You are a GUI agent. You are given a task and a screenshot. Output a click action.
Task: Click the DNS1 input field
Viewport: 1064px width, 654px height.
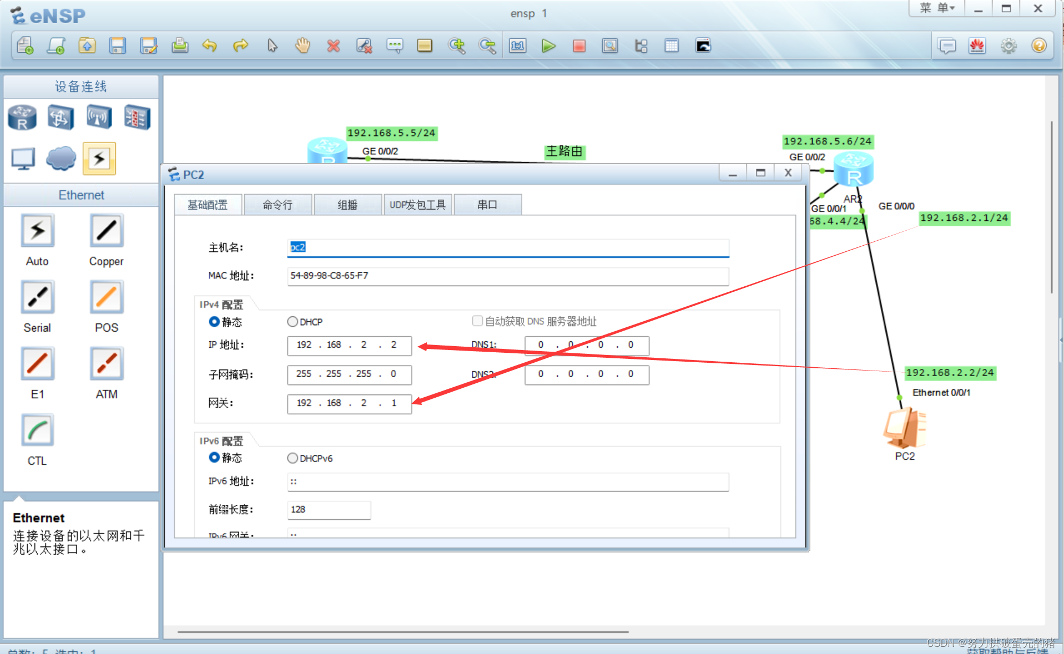coord(587,346)
